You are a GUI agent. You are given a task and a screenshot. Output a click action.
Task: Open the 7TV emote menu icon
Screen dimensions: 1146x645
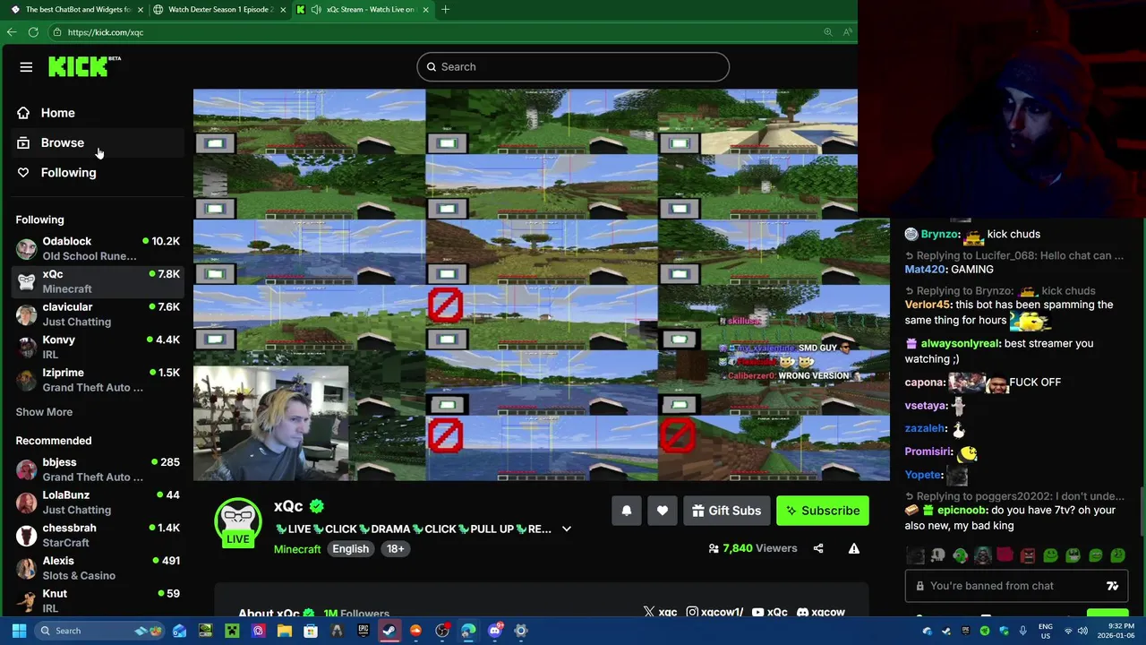[x=1112, y=586]
